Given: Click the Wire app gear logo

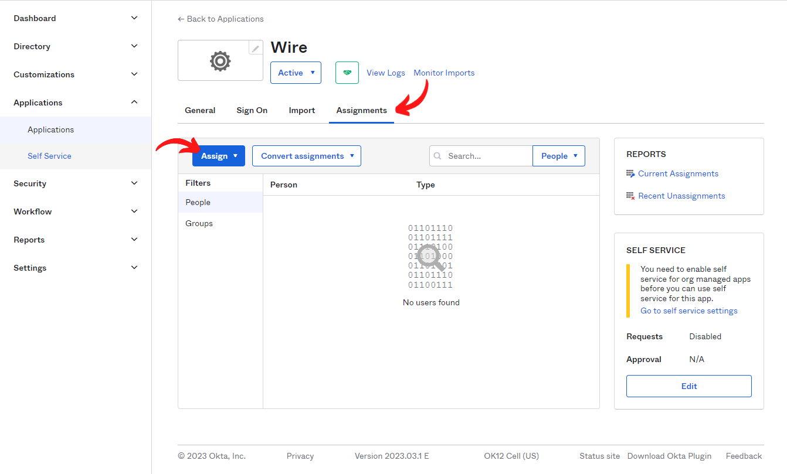Looking at the screenshot, I should pos(220,61).
